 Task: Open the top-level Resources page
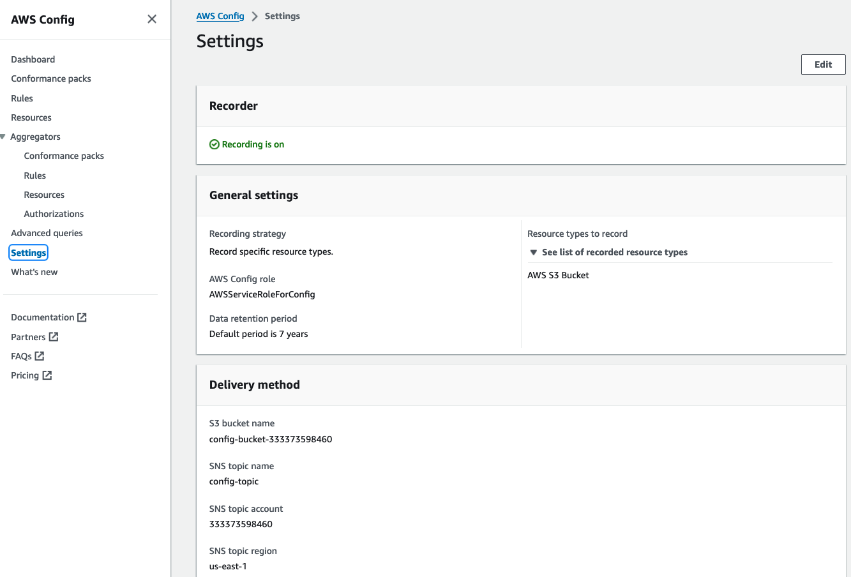[31, 117]
